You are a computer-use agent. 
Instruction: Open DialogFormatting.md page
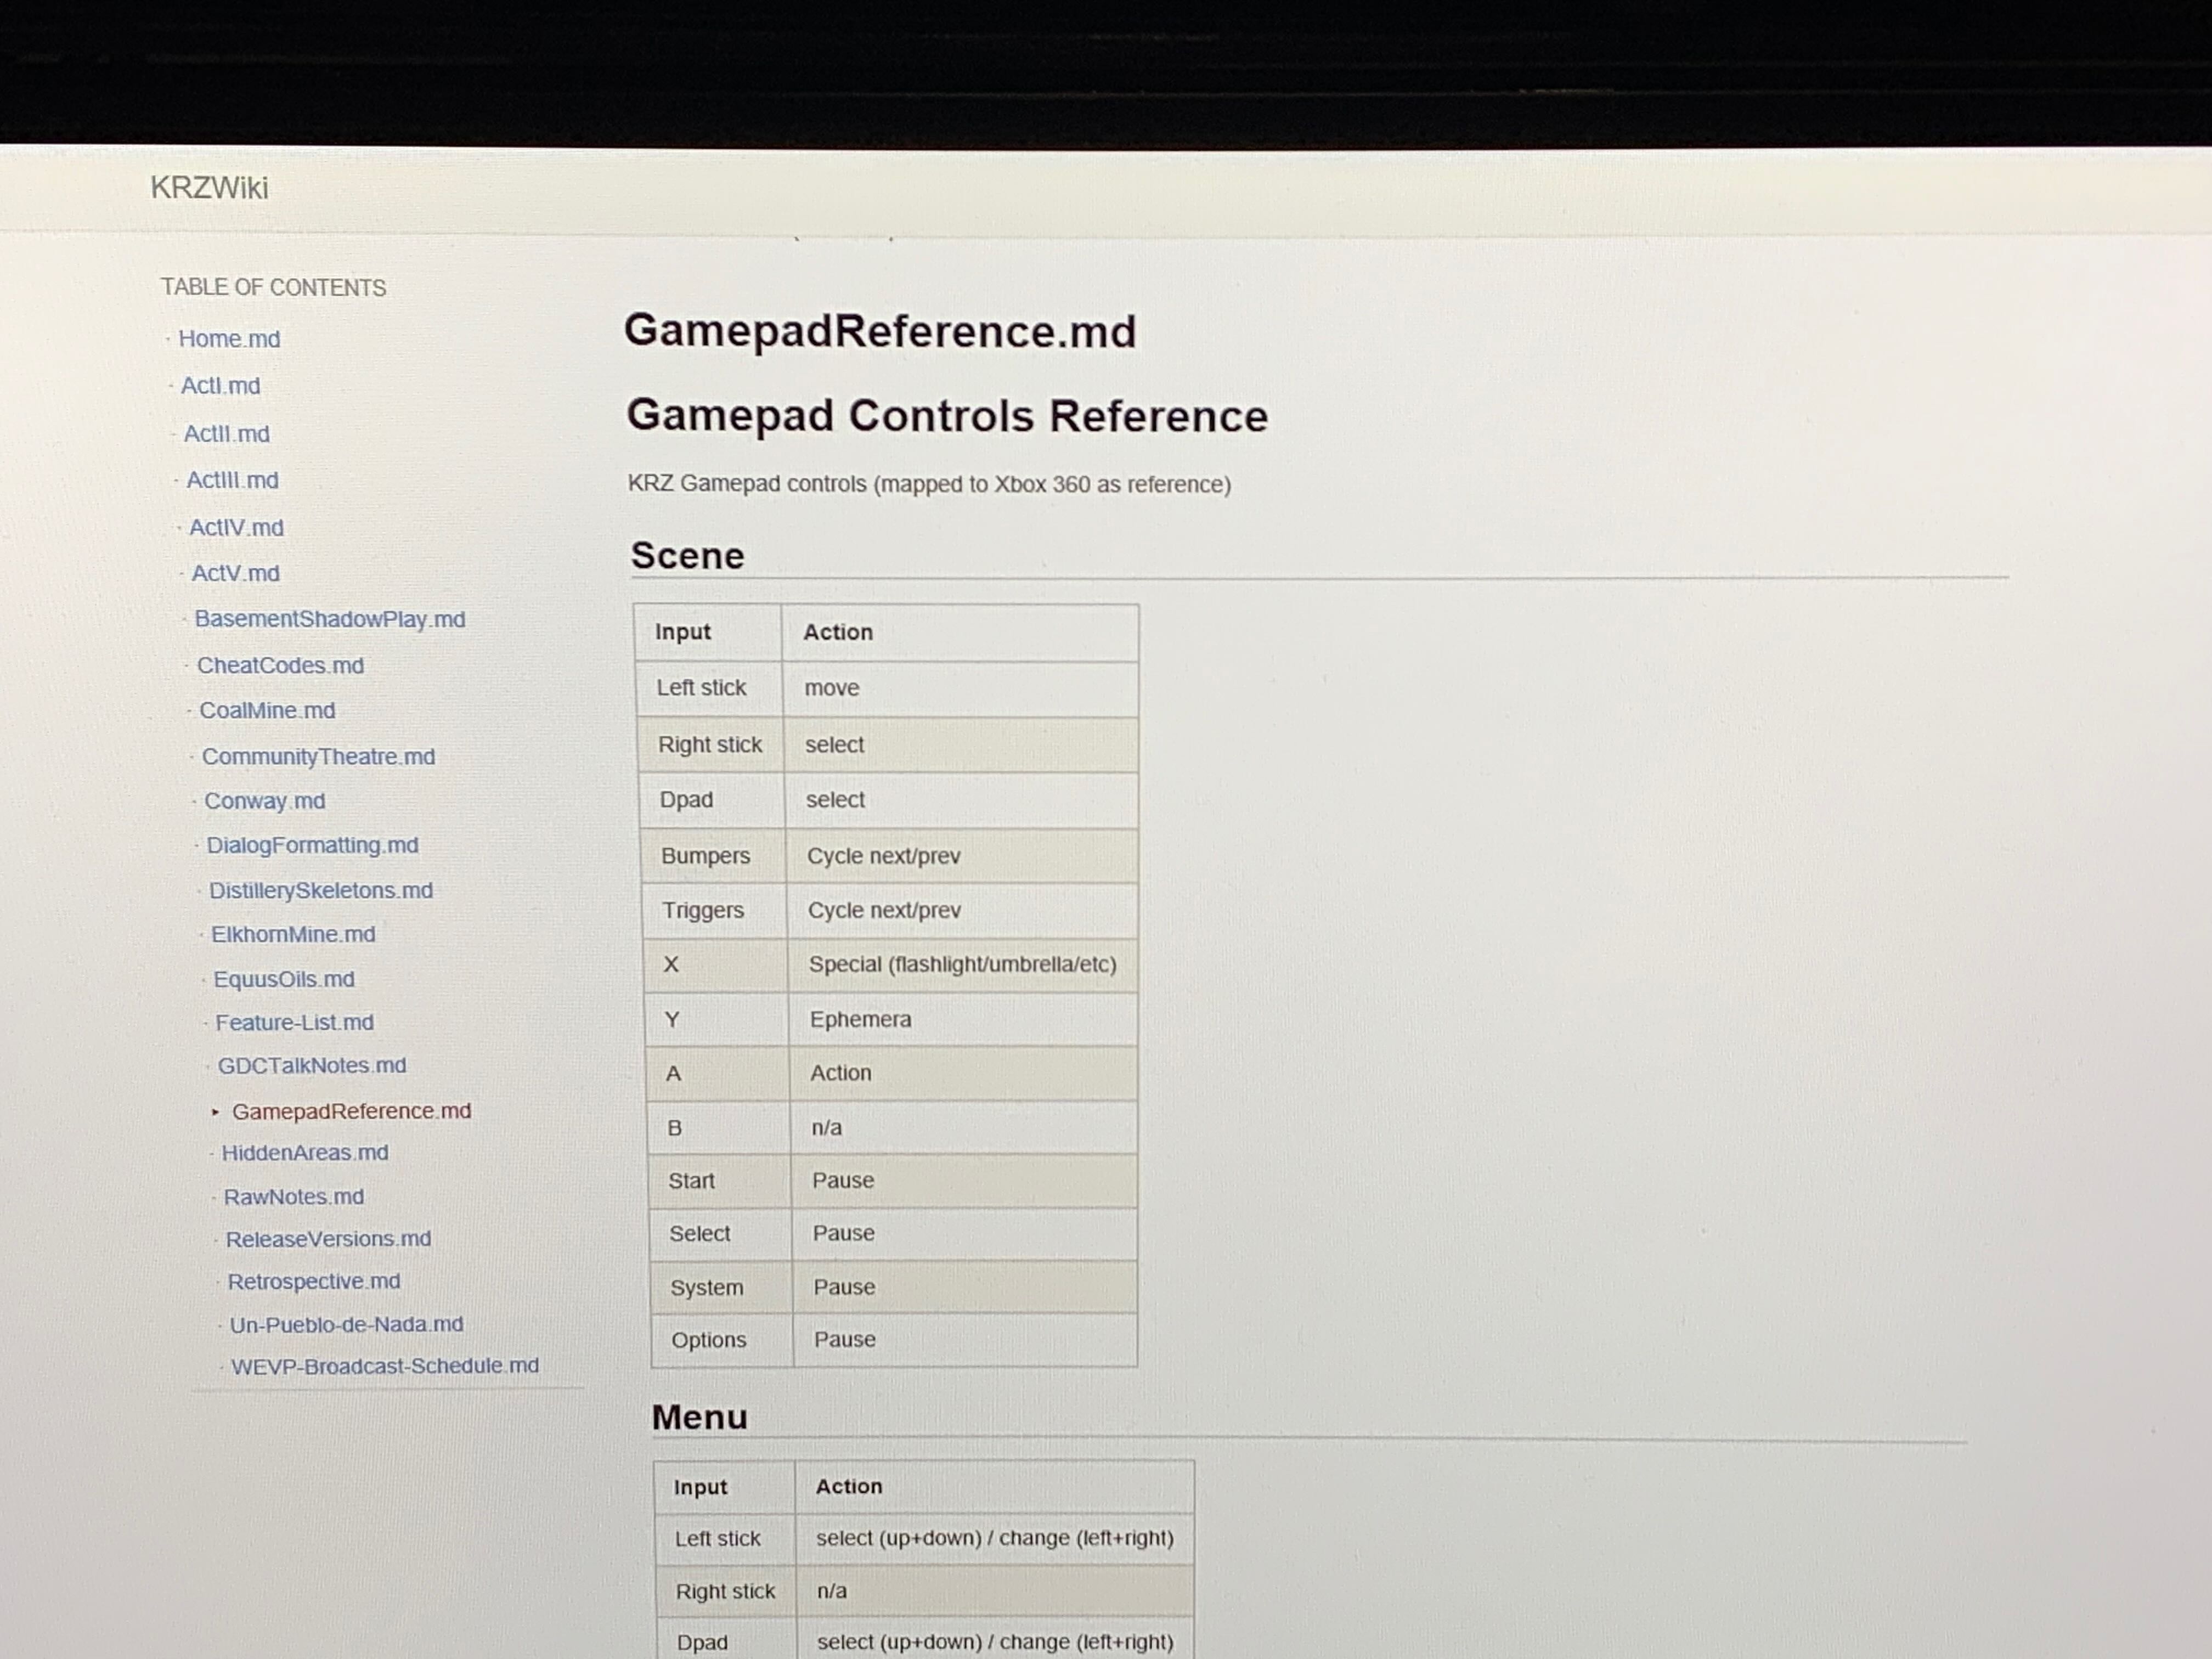(x=312, y=845)
